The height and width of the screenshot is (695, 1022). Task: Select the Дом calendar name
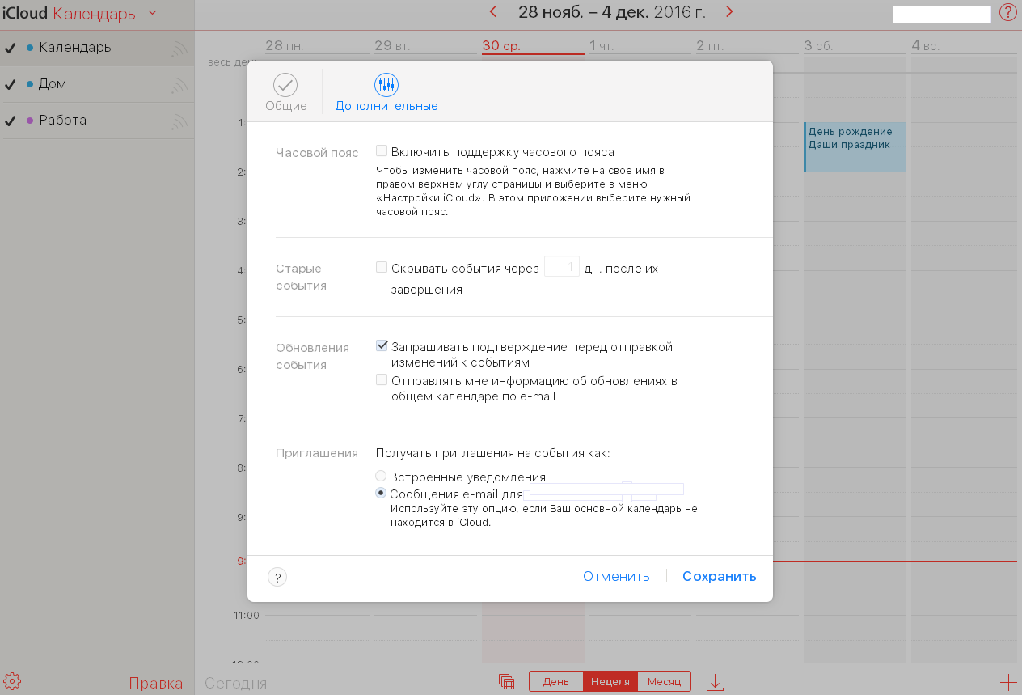coord(53,83)
